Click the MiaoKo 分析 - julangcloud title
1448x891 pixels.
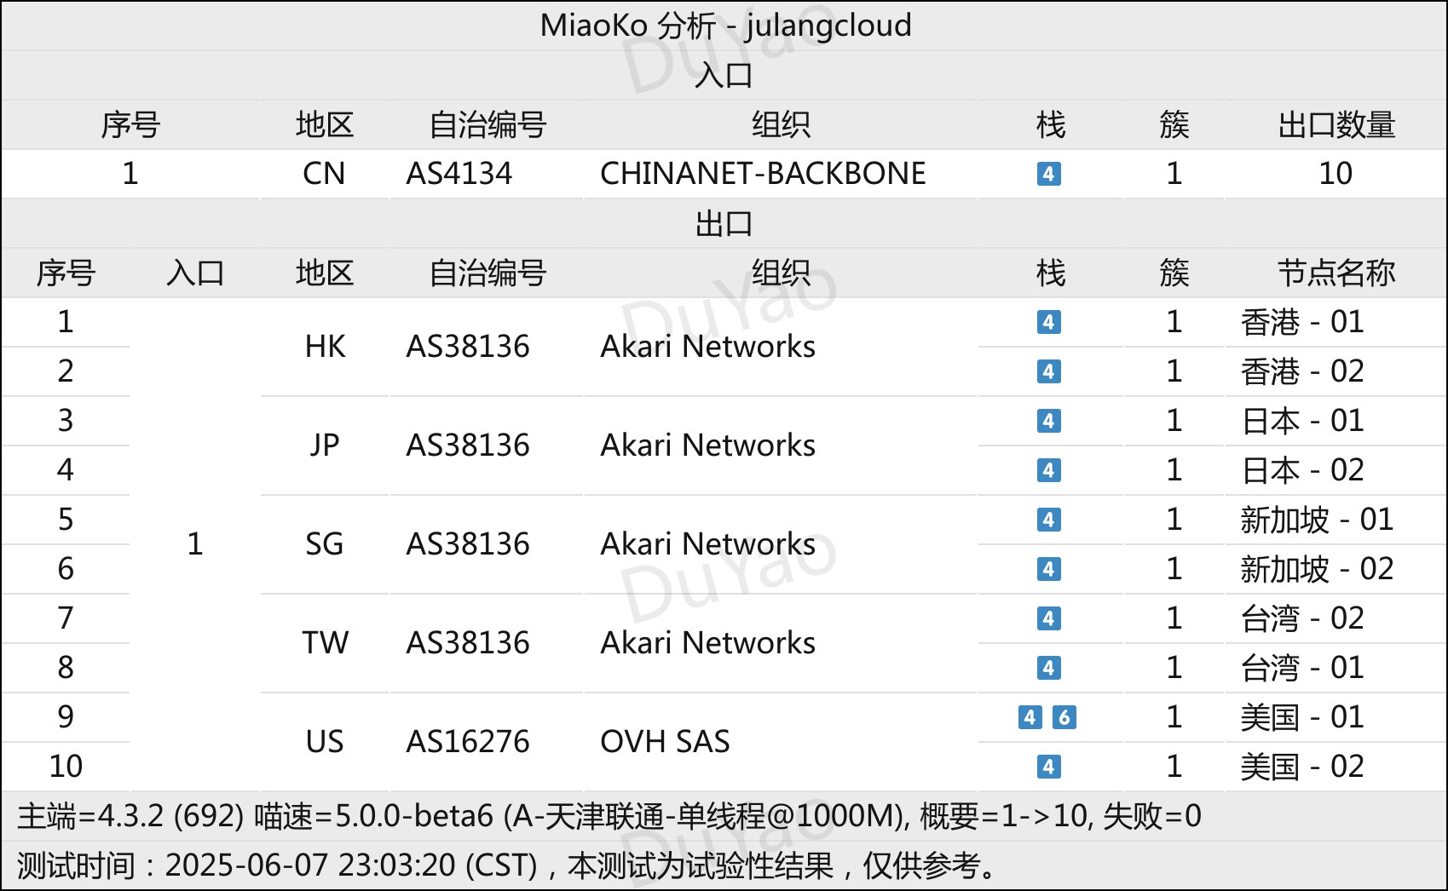tap(725, 26)
